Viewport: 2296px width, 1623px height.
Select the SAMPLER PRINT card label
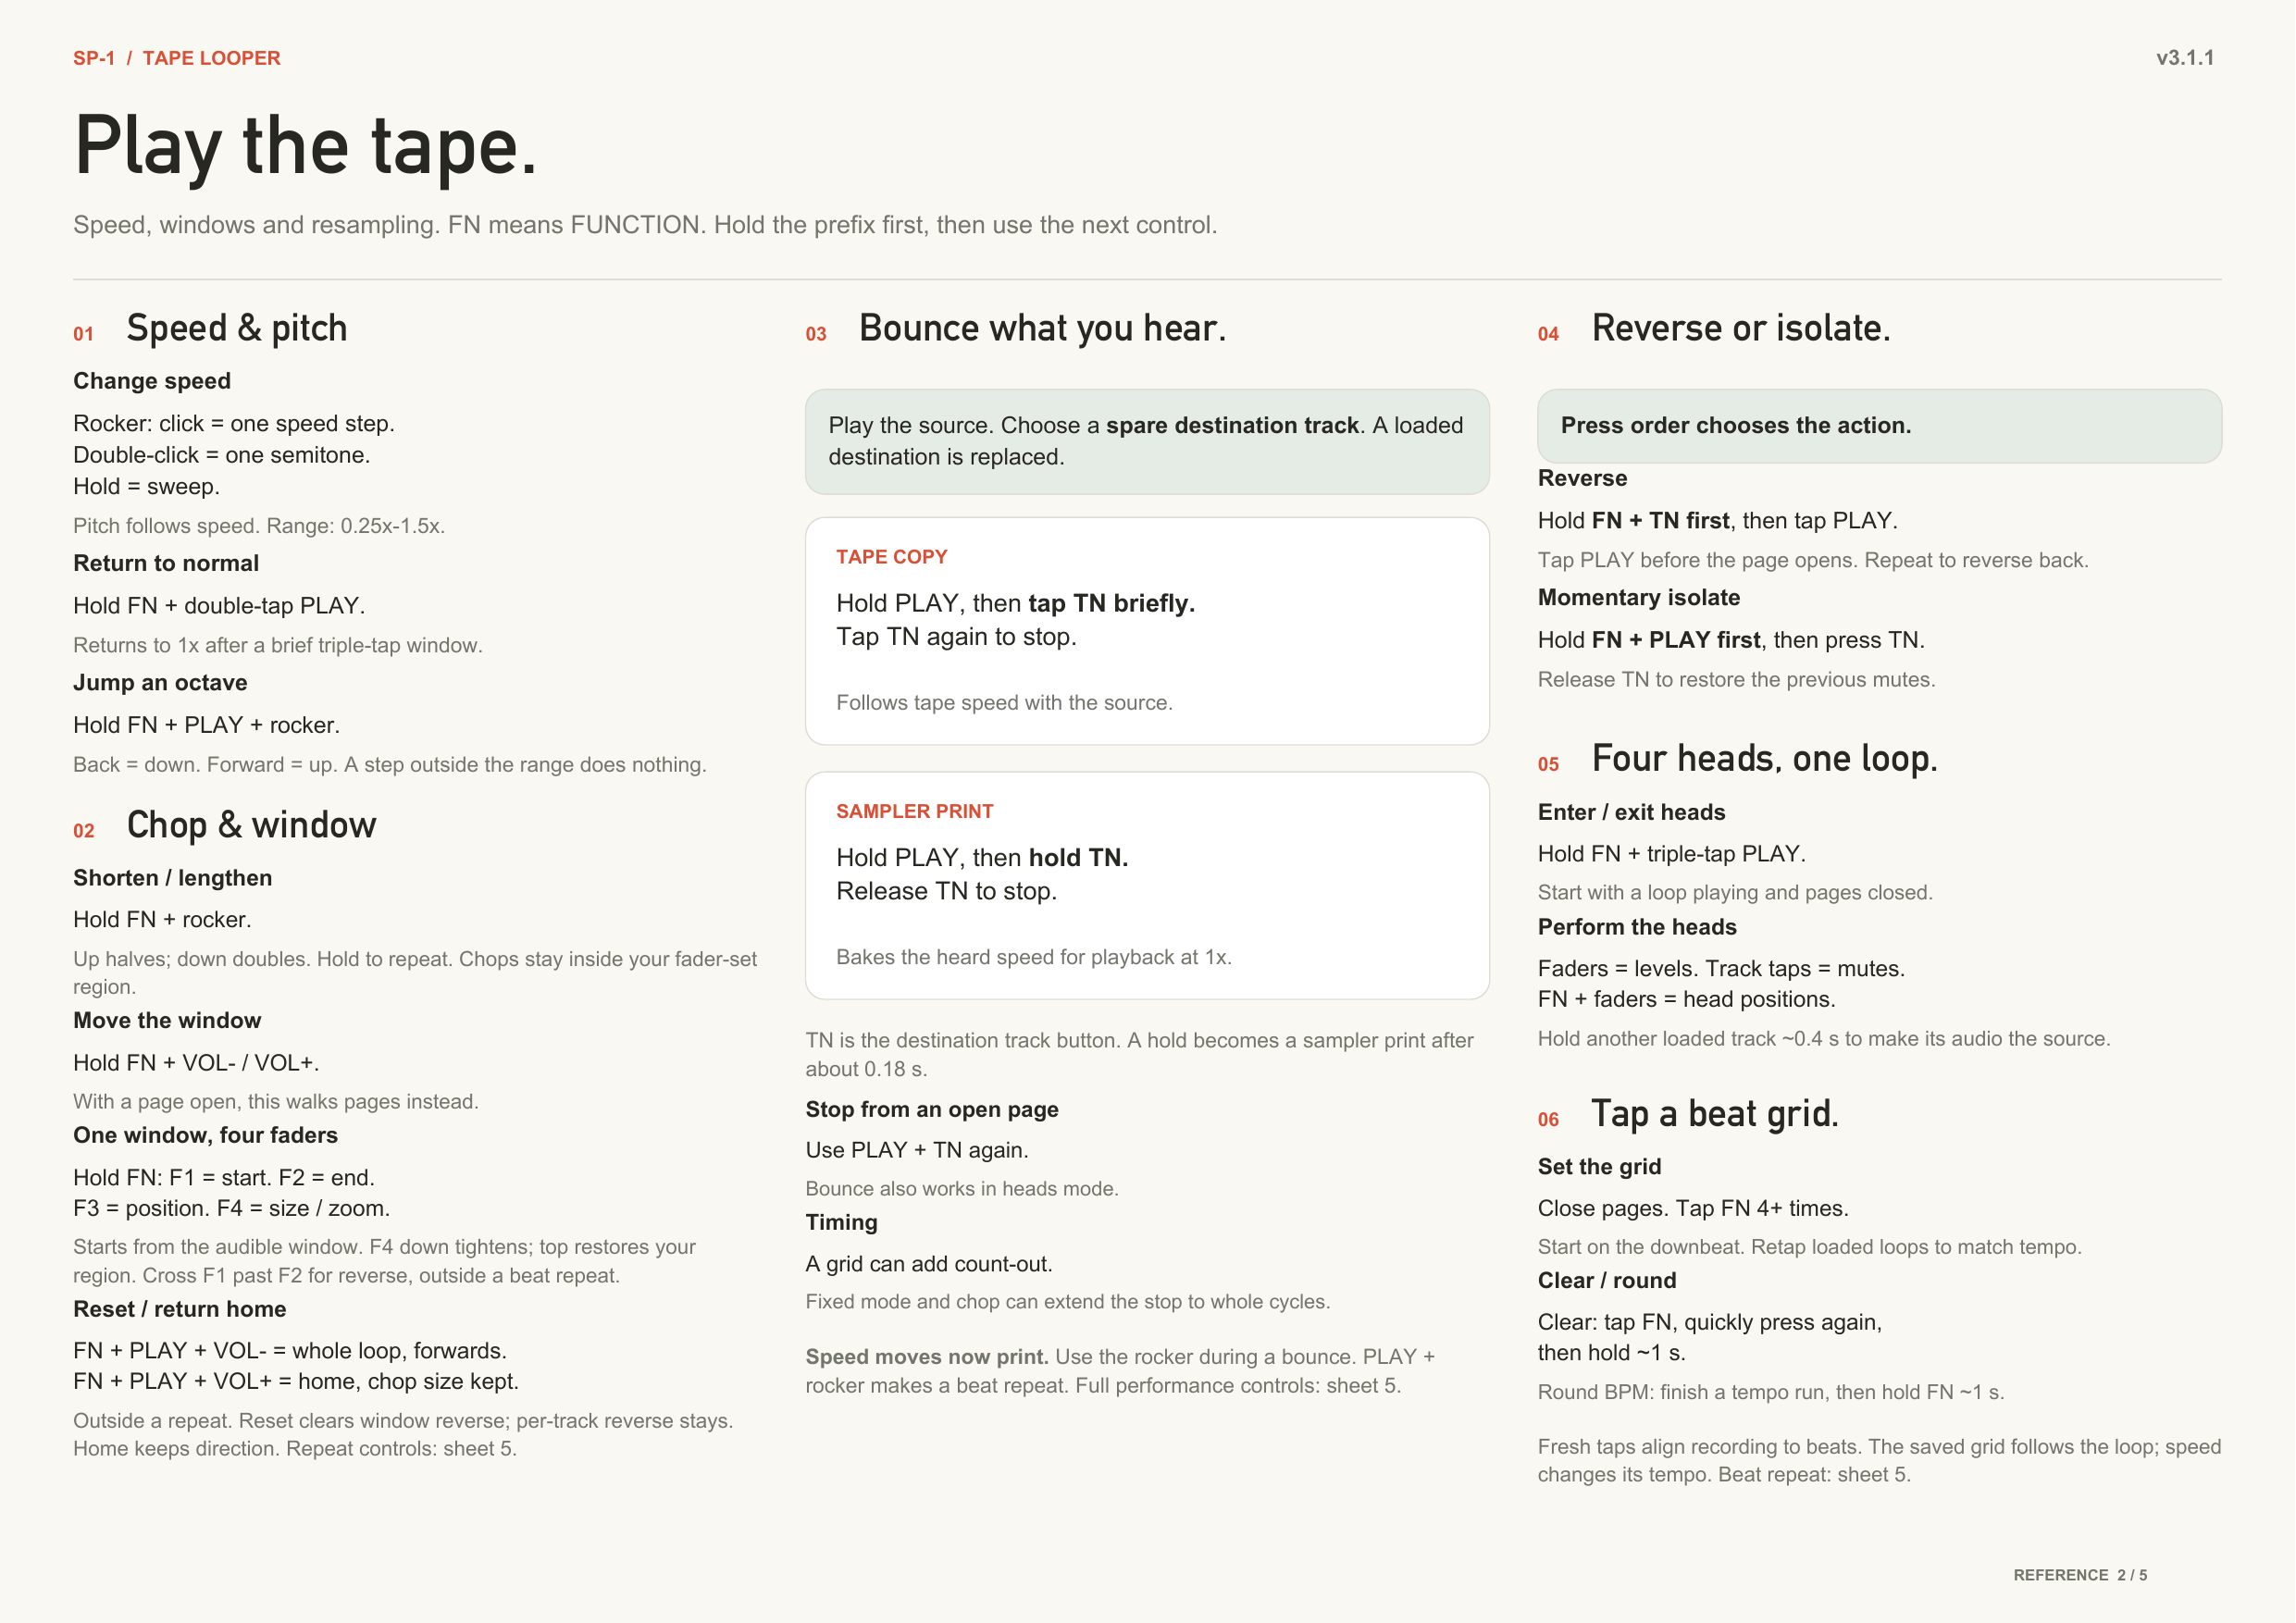pos(915,811)
